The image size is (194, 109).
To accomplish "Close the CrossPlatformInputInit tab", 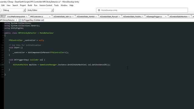I will (26, 17).
